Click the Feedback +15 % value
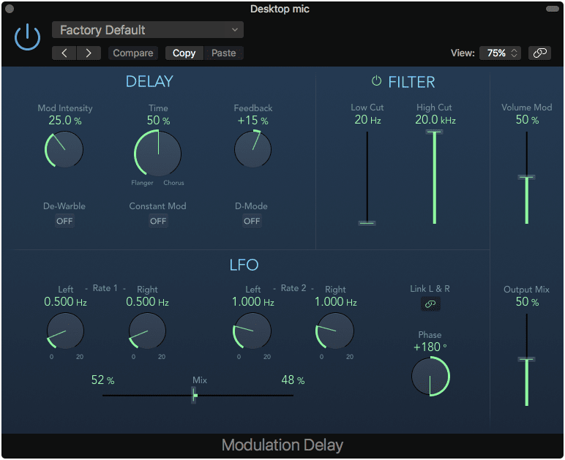Image resolution: width=565 pixels, height=460 pixels. [252, 120]
